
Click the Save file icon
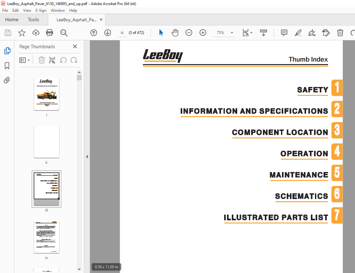[8, 33]
